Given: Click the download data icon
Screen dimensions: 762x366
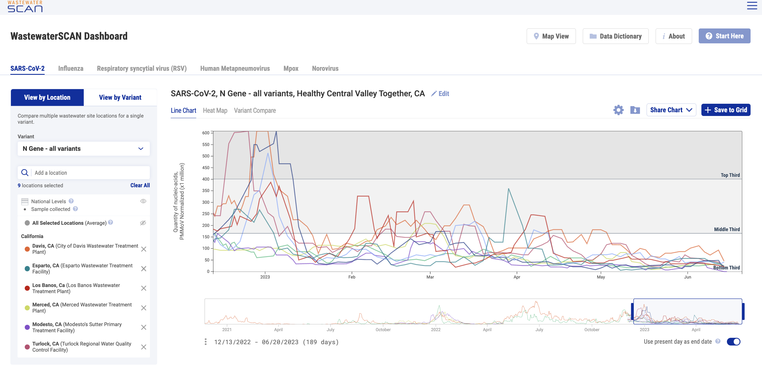Looking at the screenshot, I should click(x=635, y=110).
